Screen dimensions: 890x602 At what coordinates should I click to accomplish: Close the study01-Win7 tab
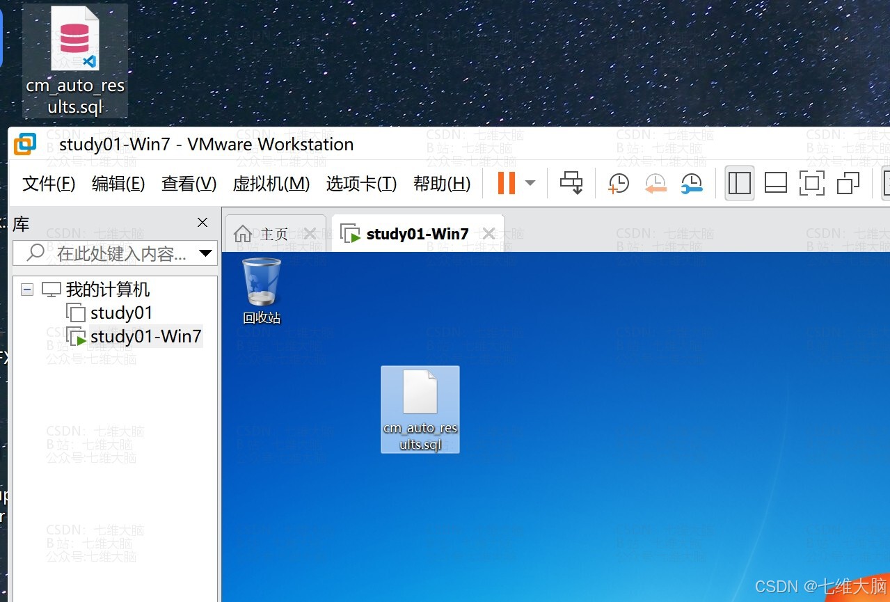pos(489,234)
